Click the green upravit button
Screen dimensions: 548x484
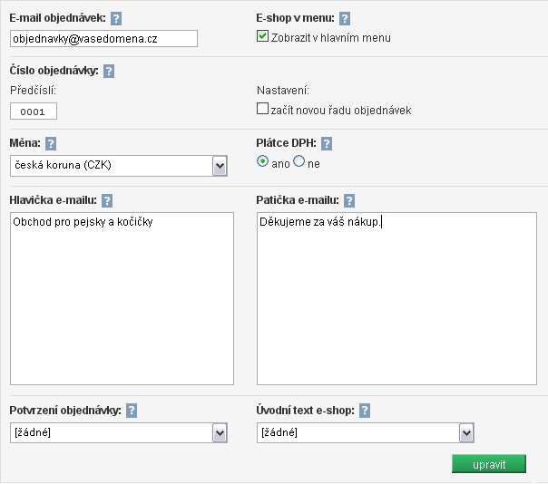488,464
